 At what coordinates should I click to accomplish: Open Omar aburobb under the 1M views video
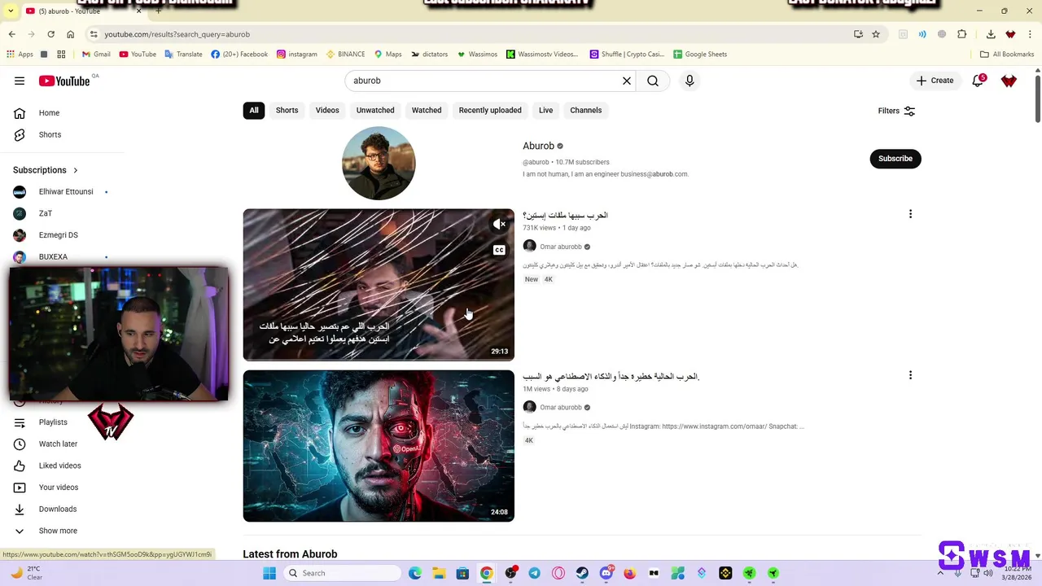coord(561,407)
